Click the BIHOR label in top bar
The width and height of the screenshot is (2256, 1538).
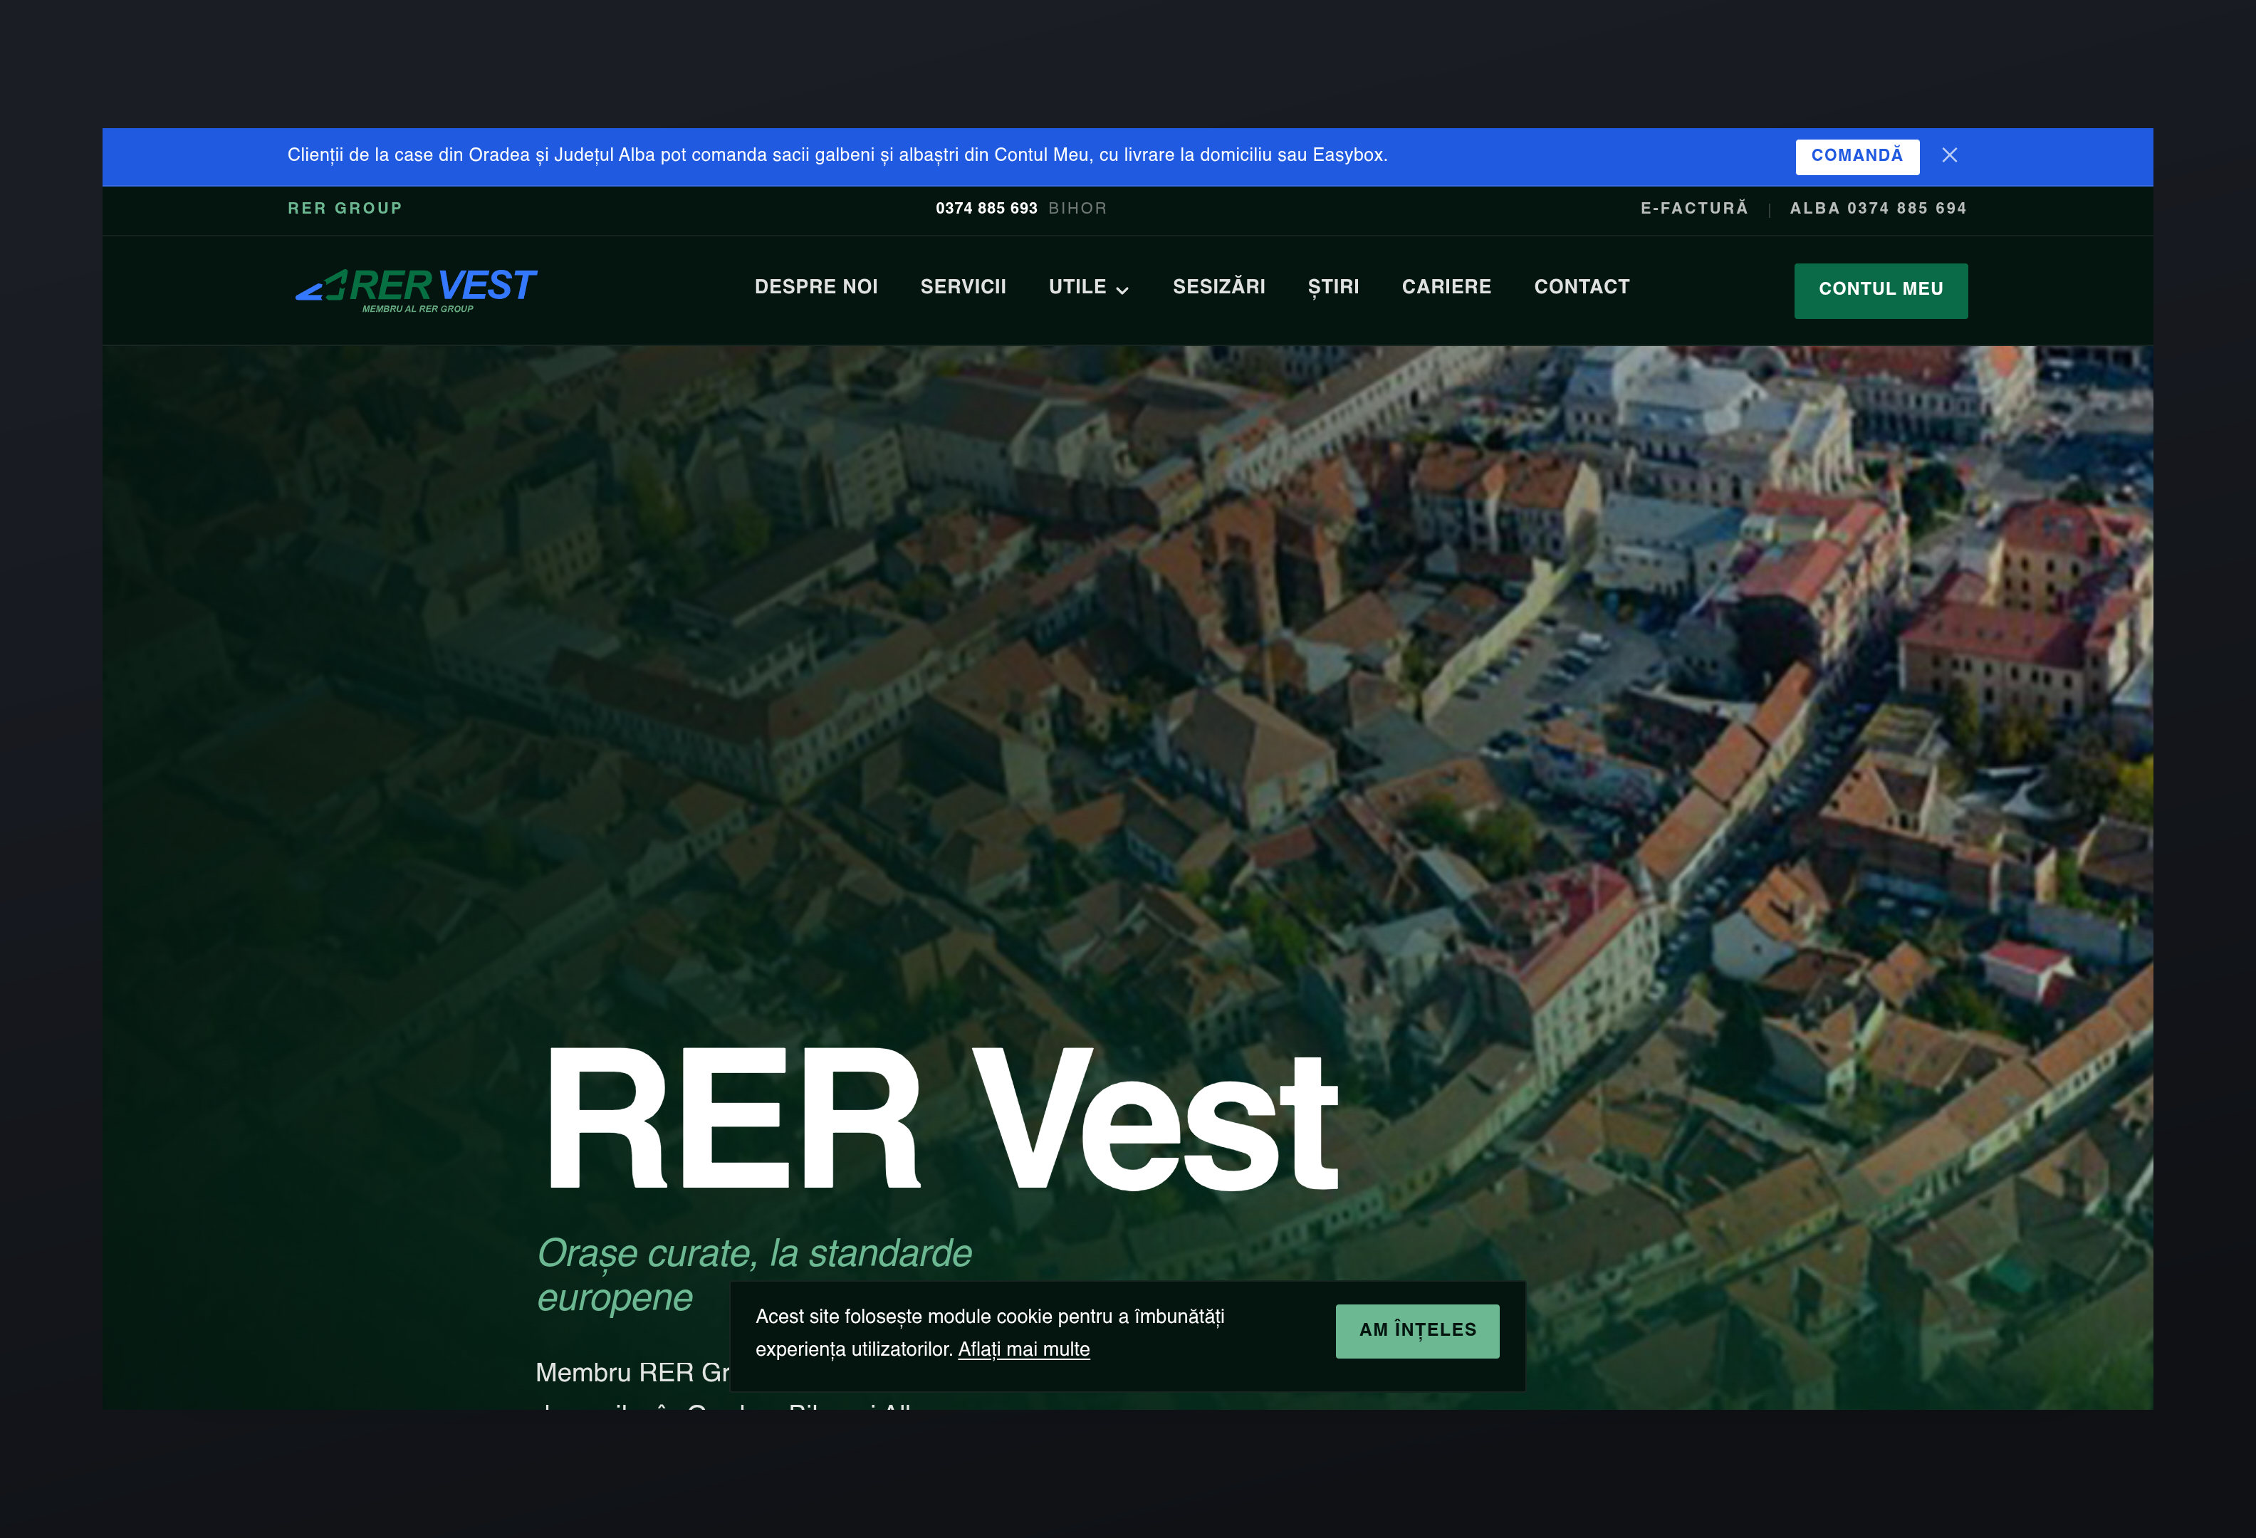(x=1077, y=209)
